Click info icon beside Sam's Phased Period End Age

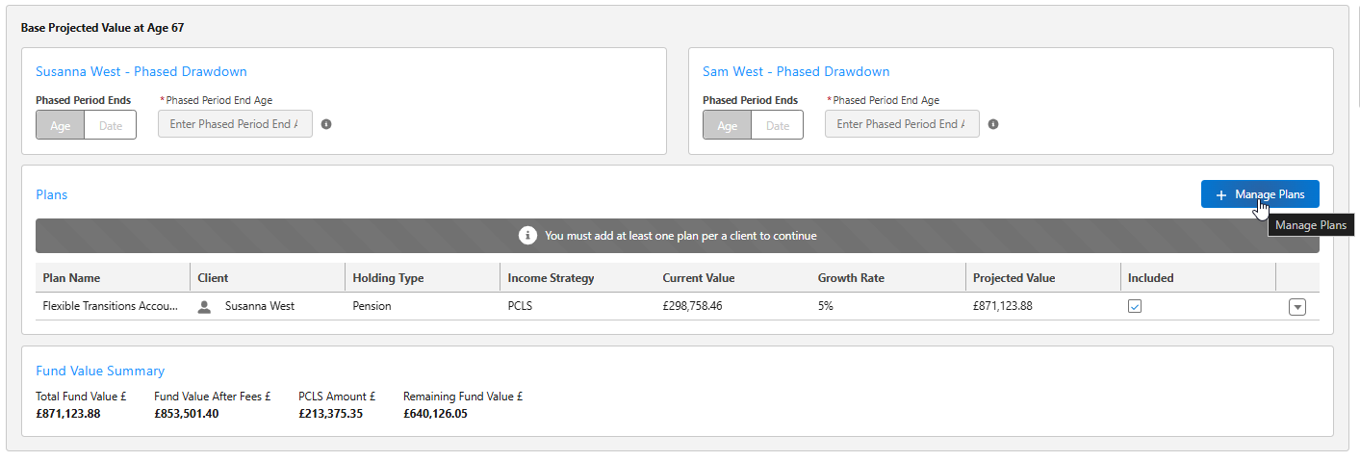(x=993, y=124)
